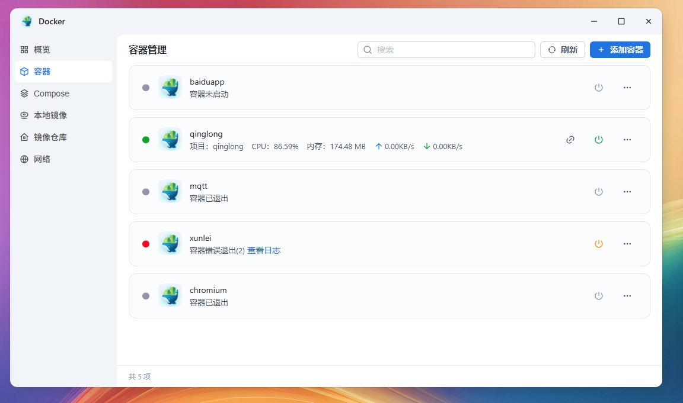Open more options for chromium
This screenshot has height=403, width=683.
pos(627,296)
